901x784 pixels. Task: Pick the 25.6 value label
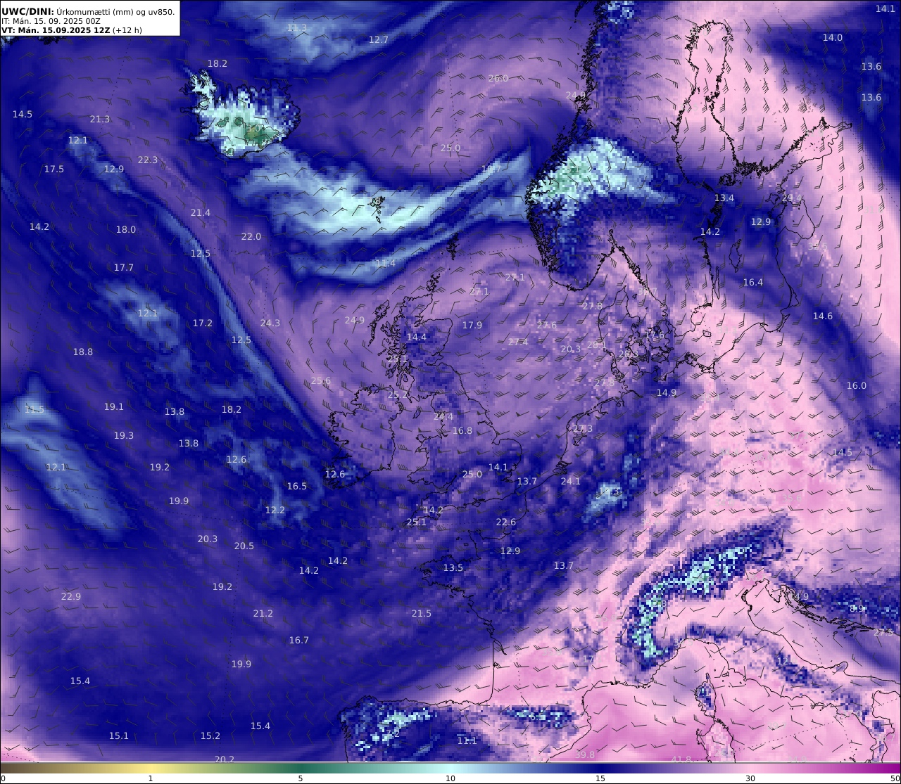(x=321, y=381)
